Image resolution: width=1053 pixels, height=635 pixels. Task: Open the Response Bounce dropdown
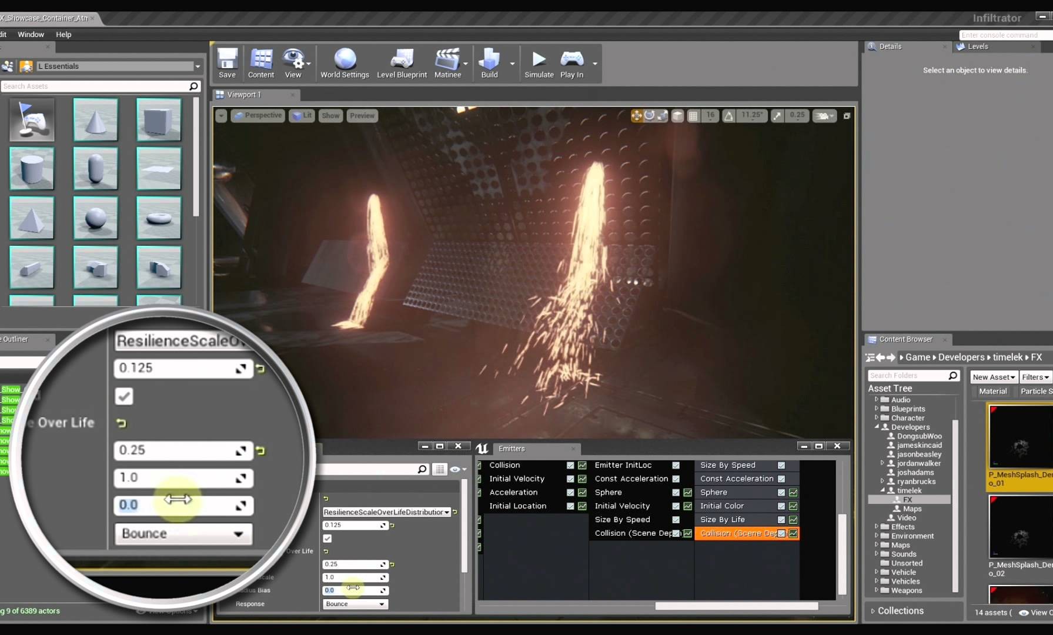pyautogui.click(x=355, y=604)
